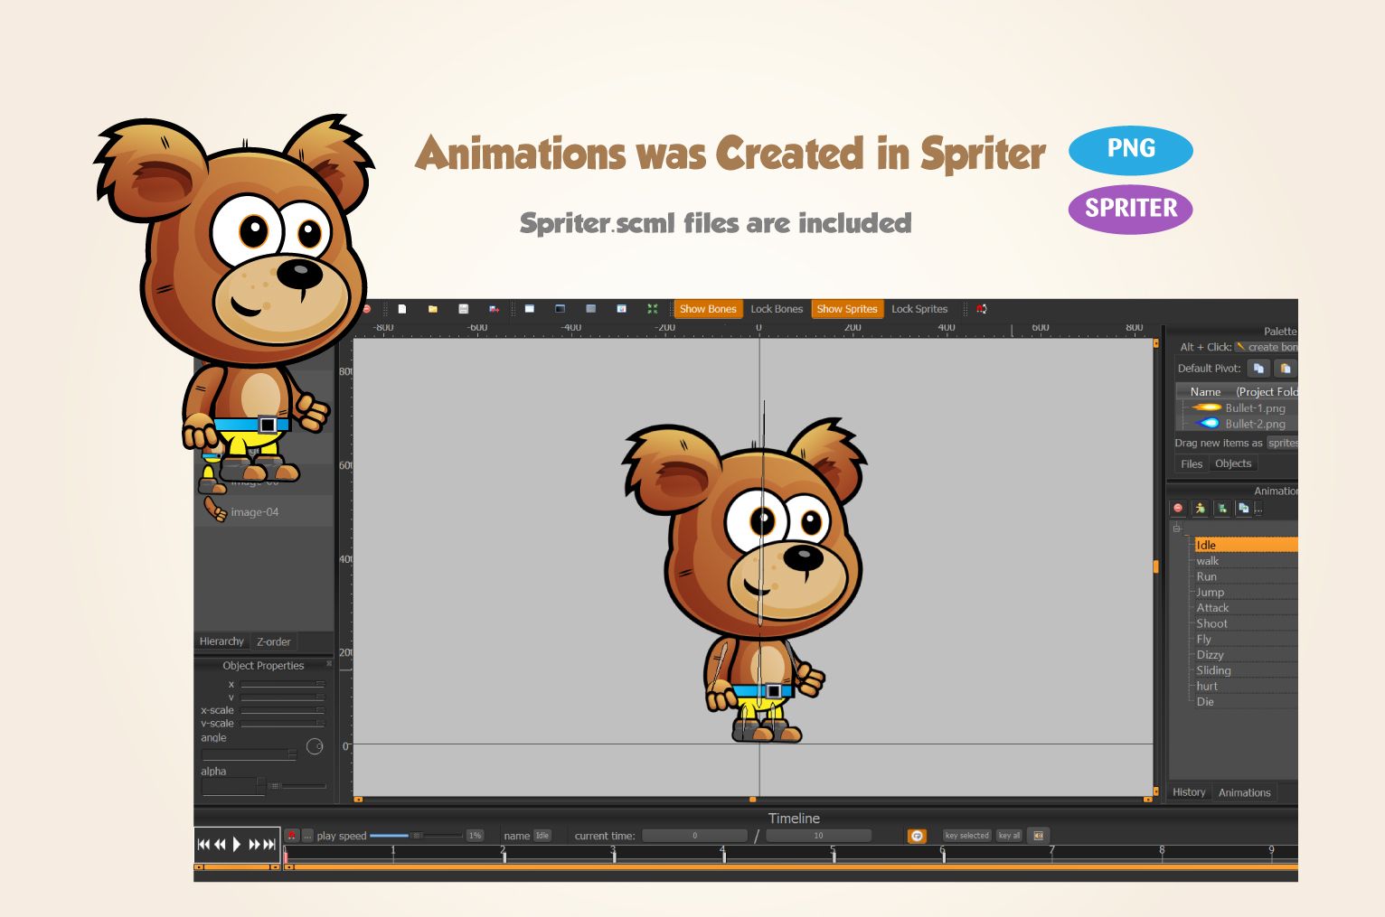Disable Show Sprites
The width and height of the screenshot is (1385, 917).
[847, 309]
